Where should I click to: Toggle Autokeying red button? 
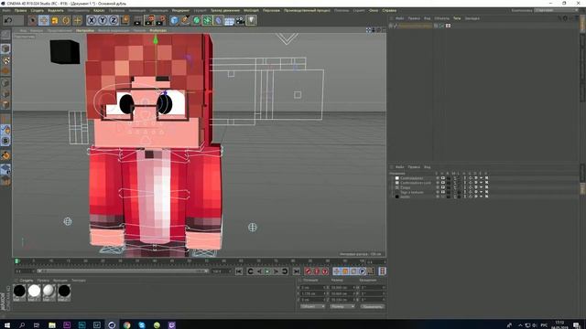(x=317, y=271)
